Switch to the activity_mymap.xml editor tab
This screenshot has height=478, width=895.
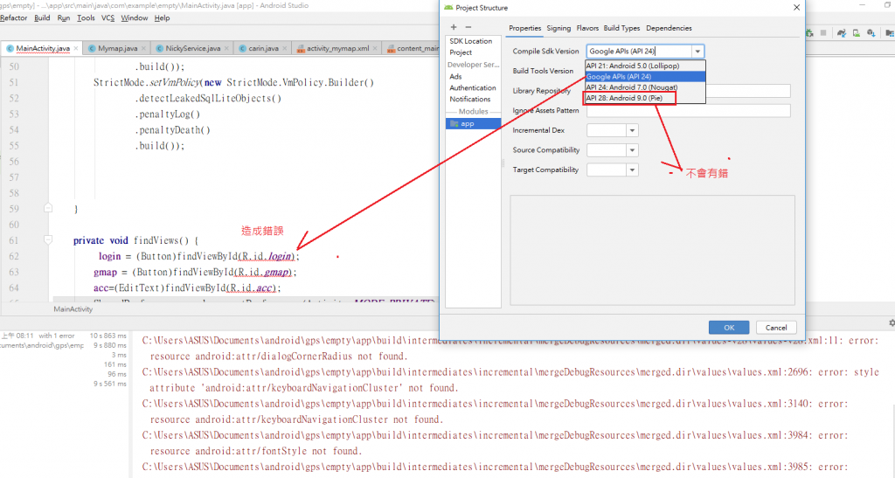tap(337, 48)
